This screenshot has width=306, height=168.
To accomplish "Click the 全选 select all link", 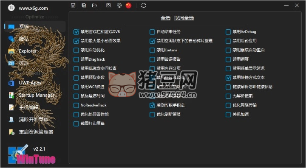I will (165, 18).
